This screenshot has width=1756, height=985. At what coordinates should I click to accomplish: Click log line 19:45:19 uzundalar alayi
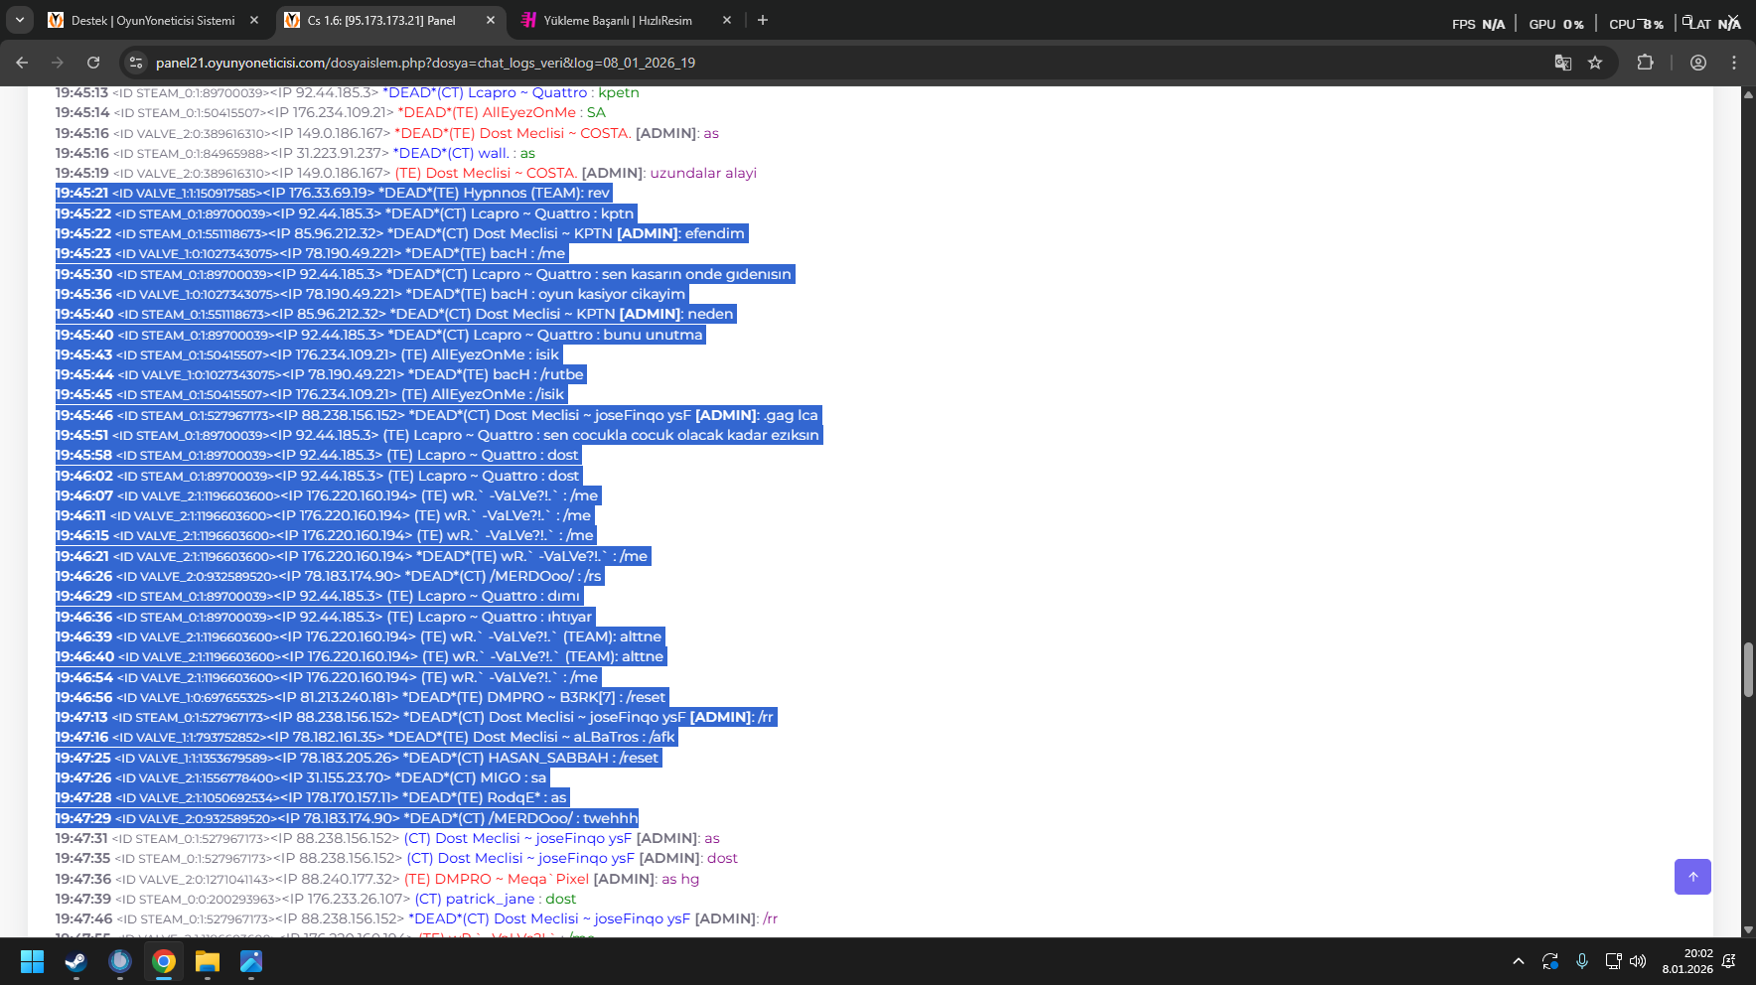(406, 173)
